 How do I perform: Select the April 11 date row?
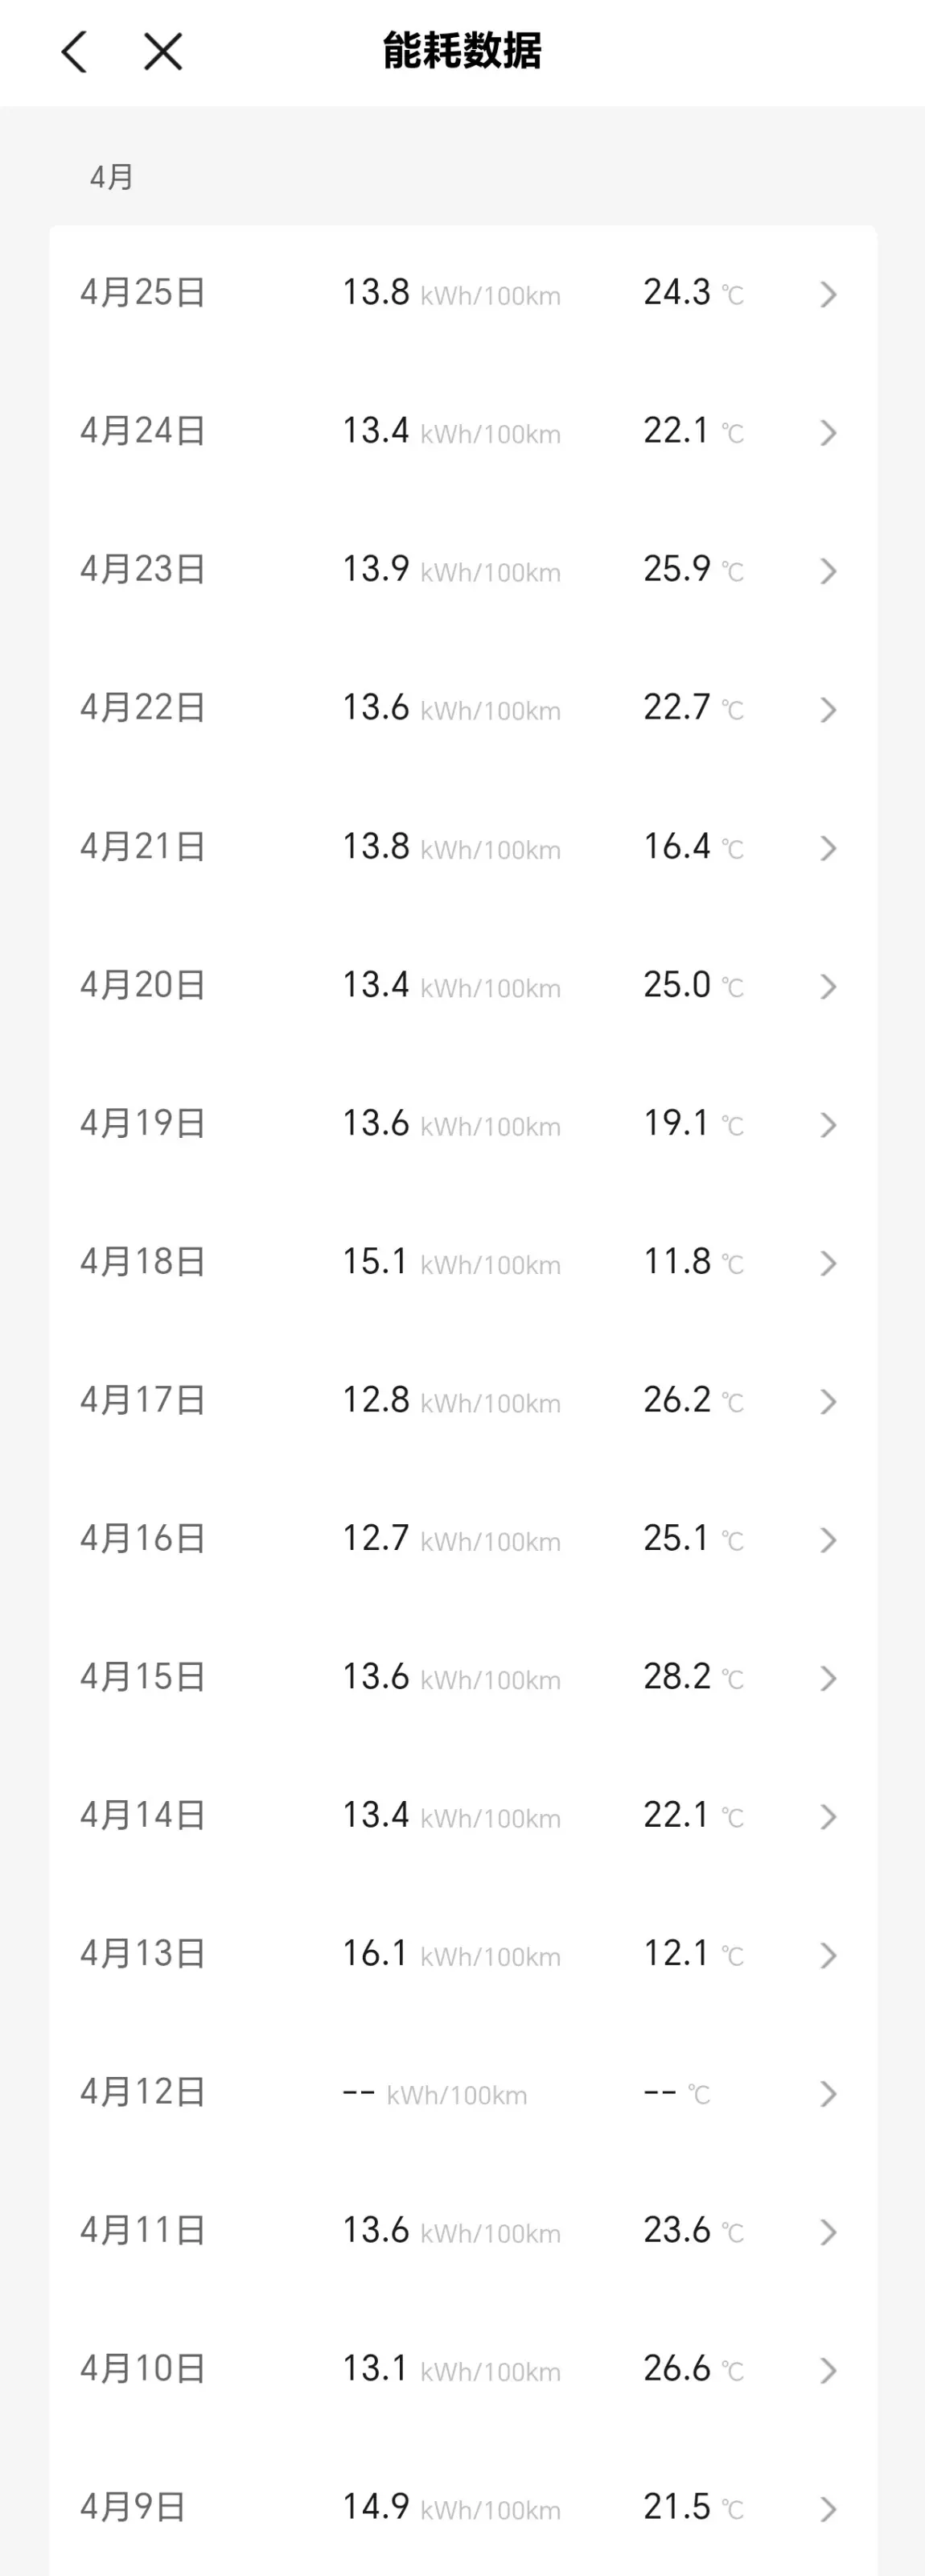point(143,2230)
